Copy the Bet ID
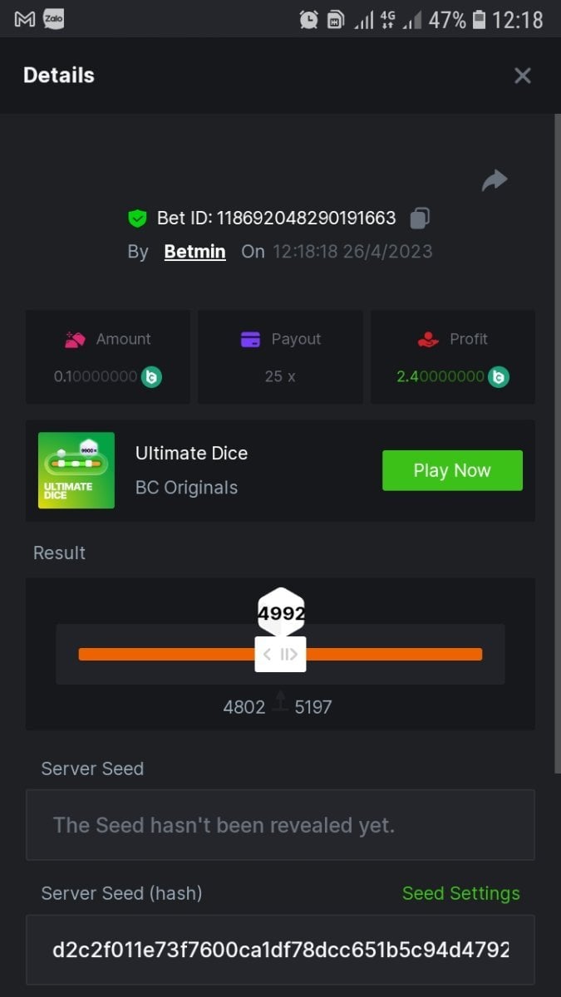 (420, 219)
